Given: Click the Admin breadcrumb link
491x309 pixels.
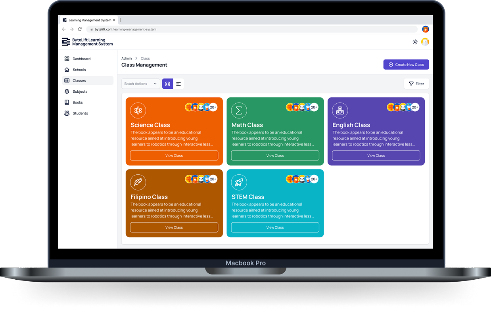Looking at the screenshot, I should point(127,59).
